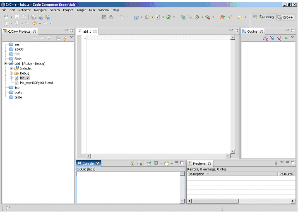Click the lnk_msp430fg4618.cmd file
This screenshot has height=216, width=298.
point(36,83)
